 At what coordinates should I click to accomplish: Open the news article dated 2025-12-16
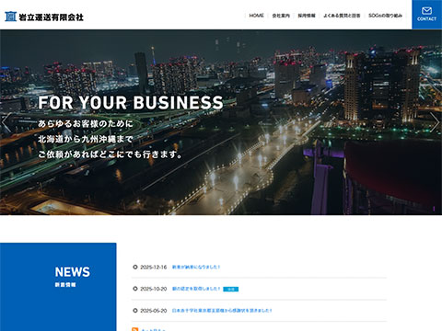click(x=196, y=267)
